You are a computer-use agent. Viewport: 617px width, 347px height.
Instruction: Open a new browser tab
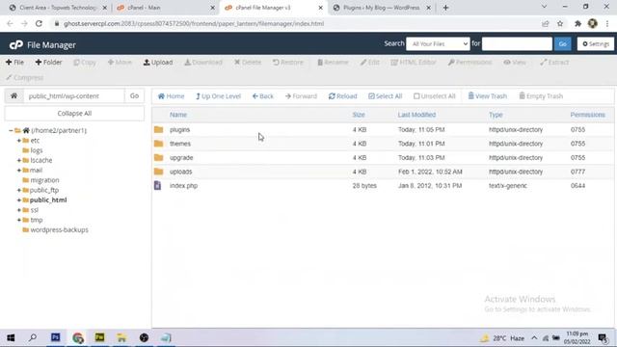click(x=445, y=8)
